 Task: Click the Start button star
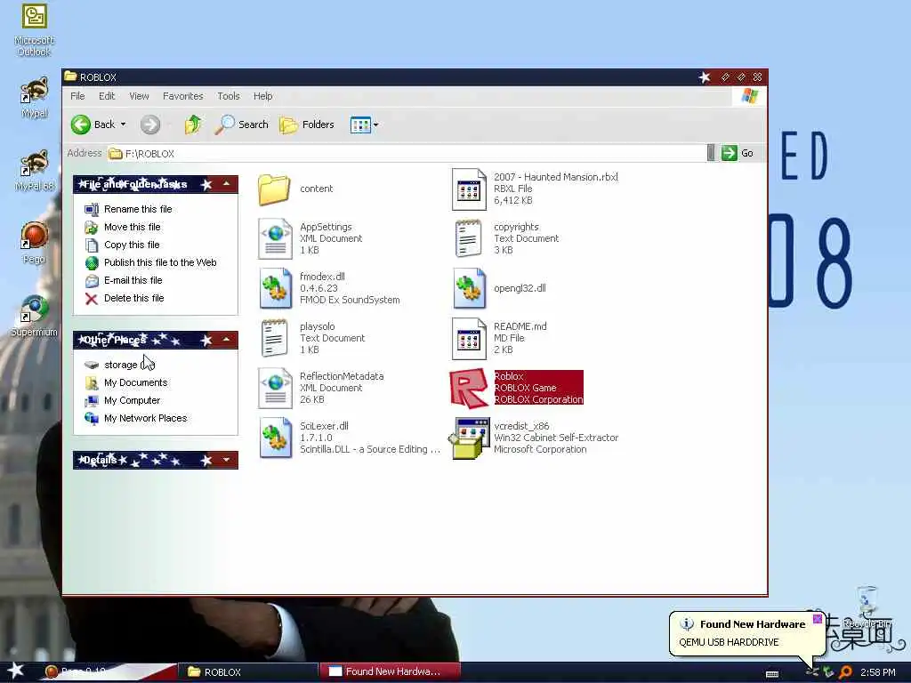16,671
